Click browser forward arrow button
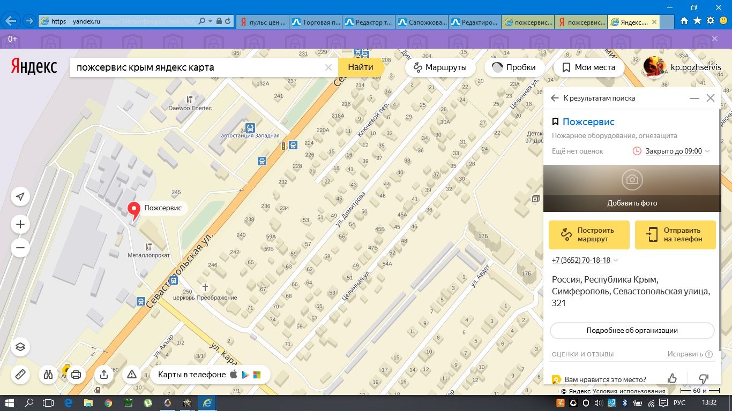This screenshot has width=732, height=411. [29, 21]
